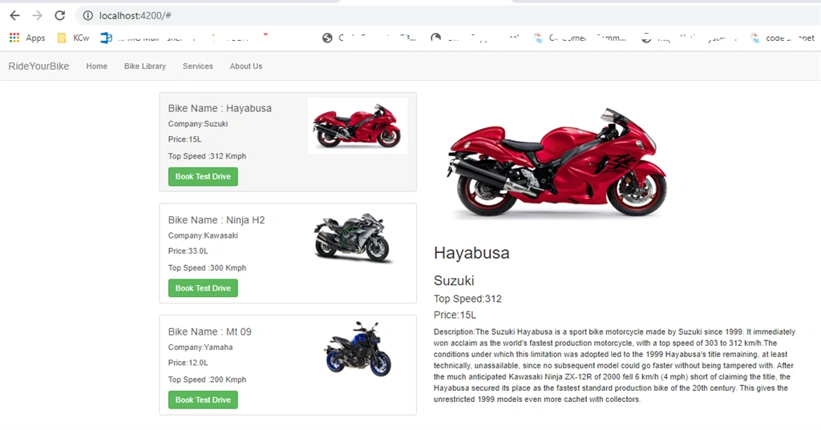Click the RideYourBike brand link
The height and width of the screenshot is (430, 821).
click(x=38, y=66)
